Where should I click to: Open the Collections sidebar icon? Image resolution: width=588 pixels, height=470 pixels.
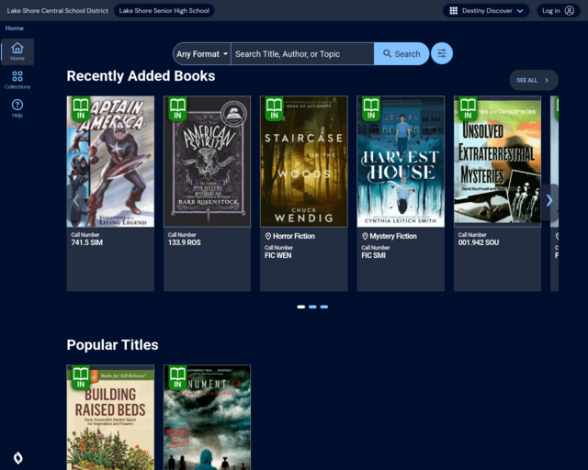pos(17,80)
